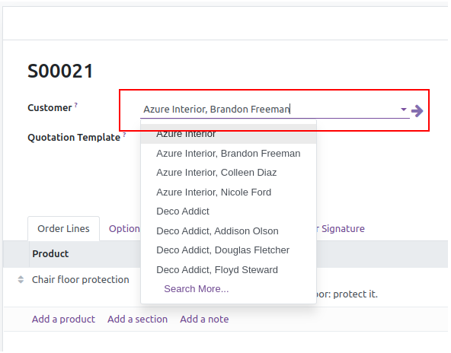
Task: Select Azure Interior from suggestions
Action: [x=229, y=134]
